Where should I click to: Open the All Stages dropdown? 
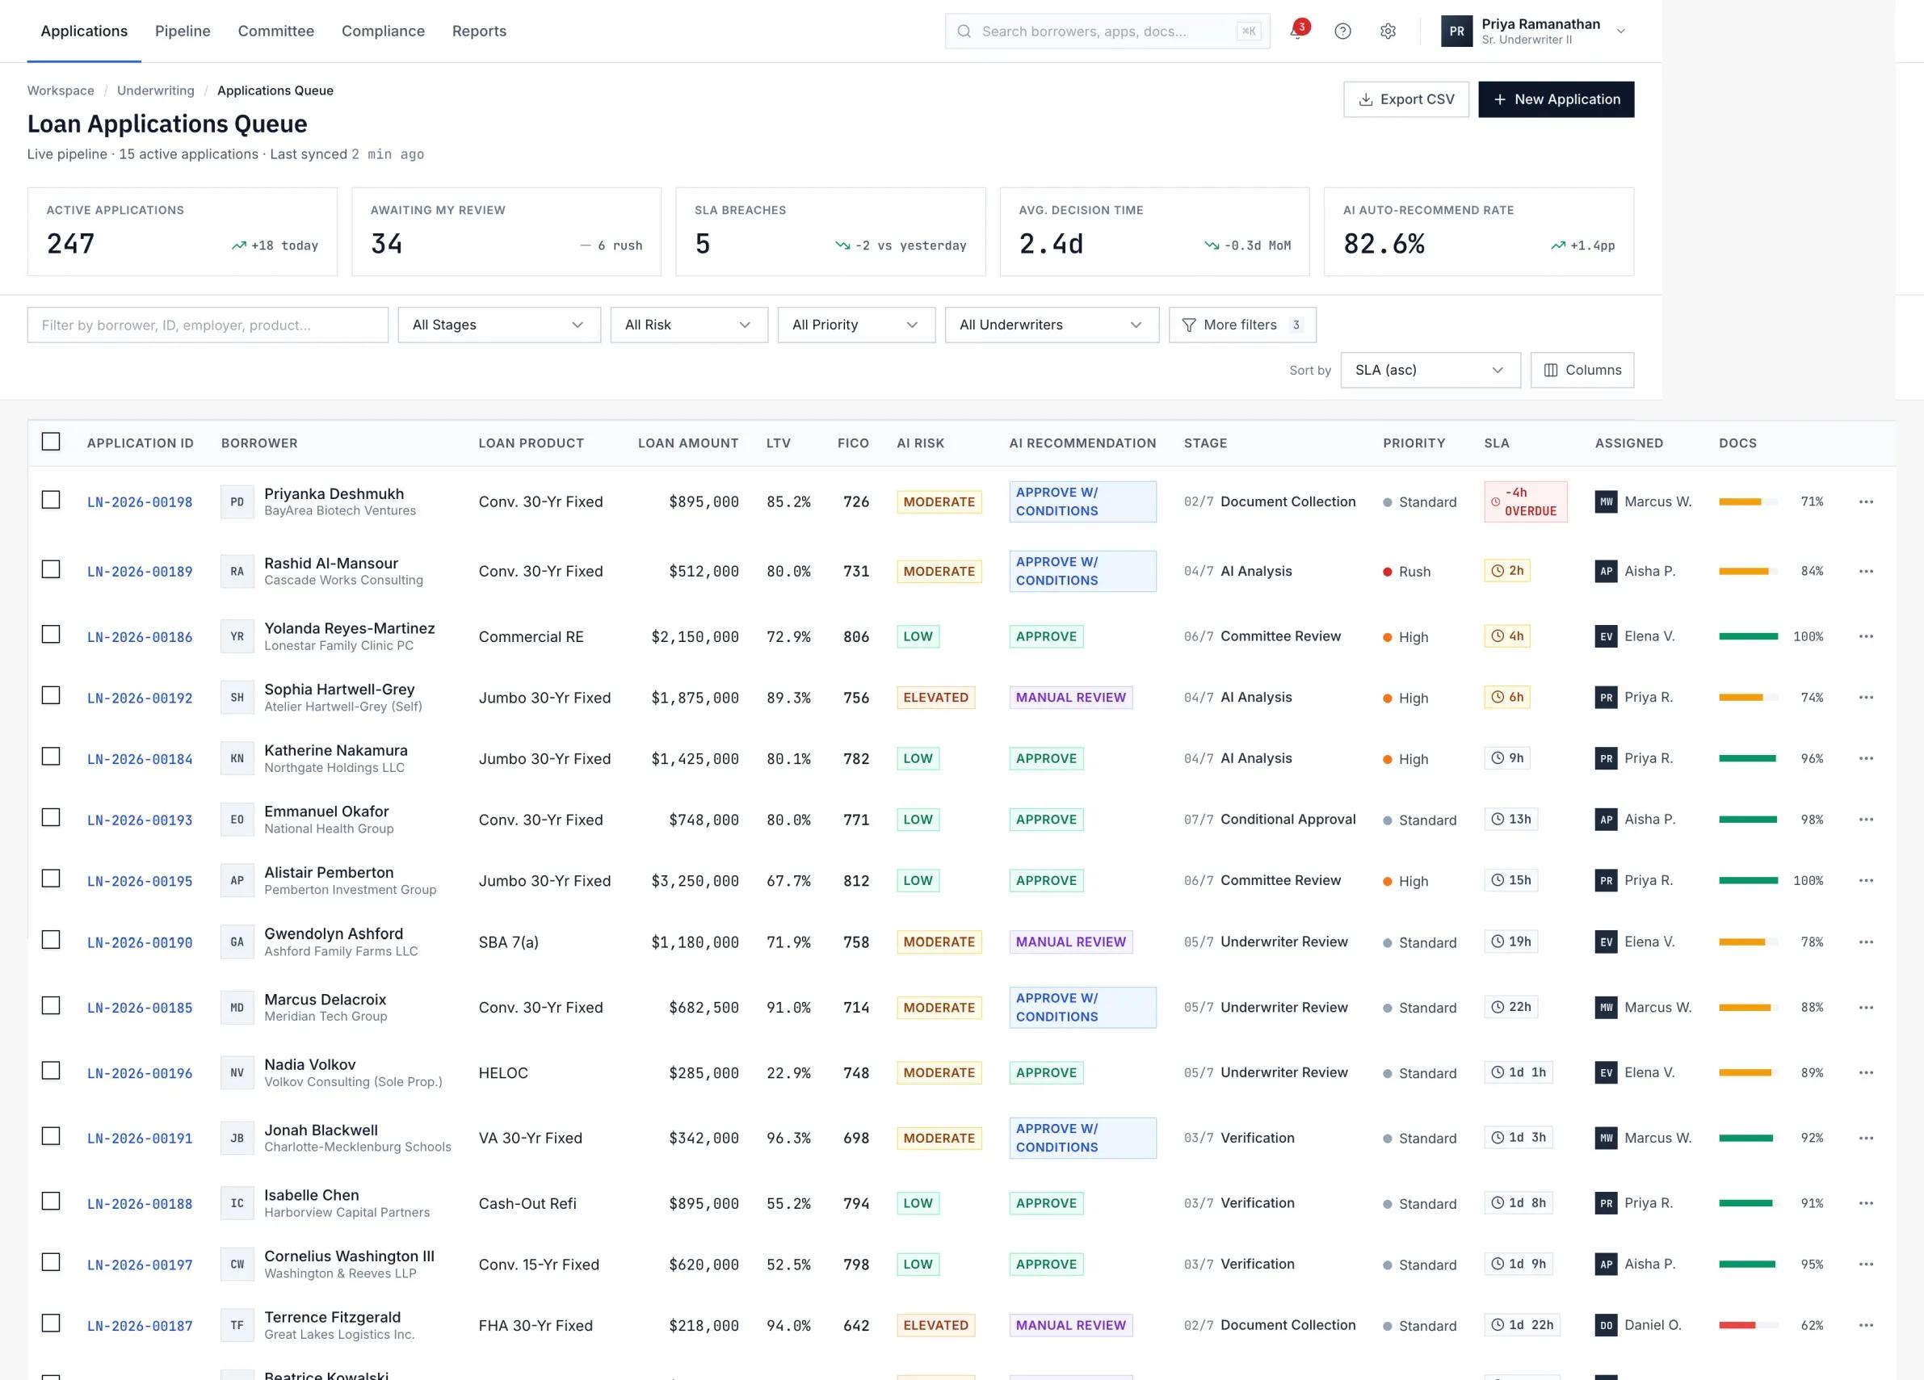coord(499,325)
